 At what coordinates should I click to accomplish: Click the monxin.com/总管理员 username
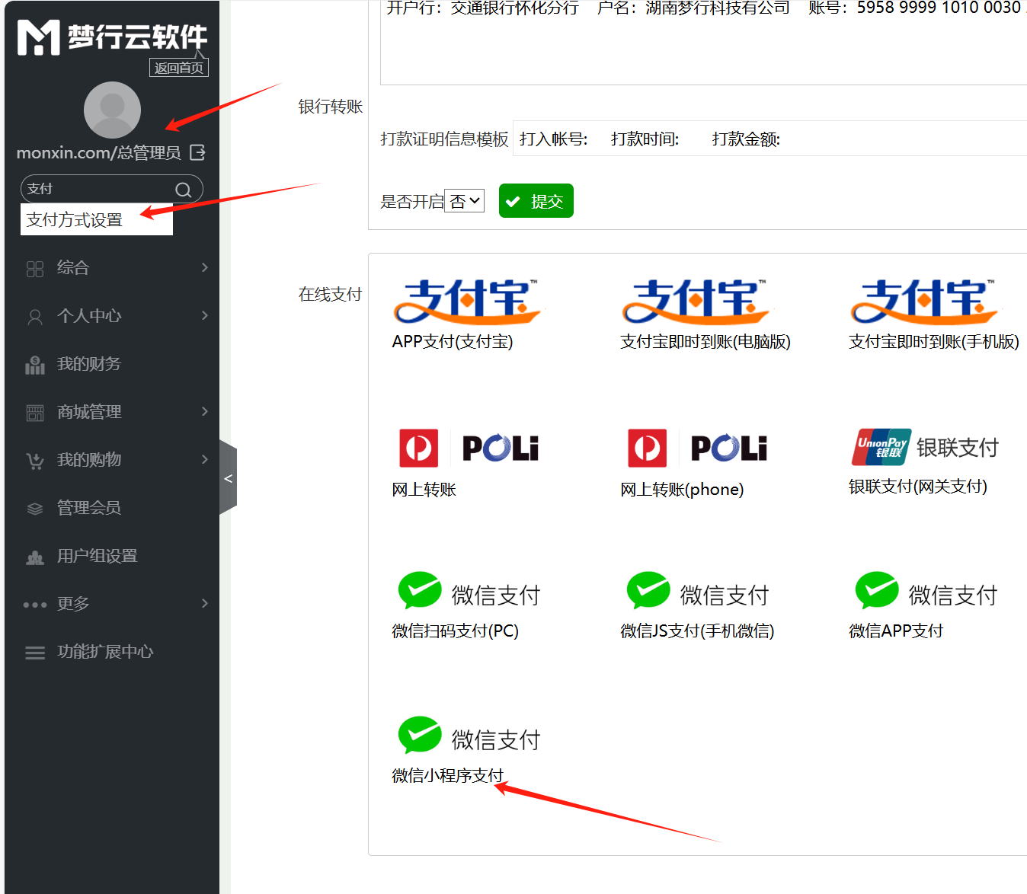pos(99,153)
